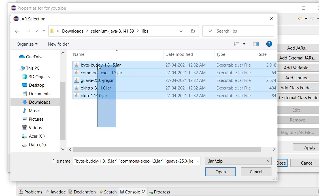
Task: Refresh the libs folder listing
Action: coord(193,31)
